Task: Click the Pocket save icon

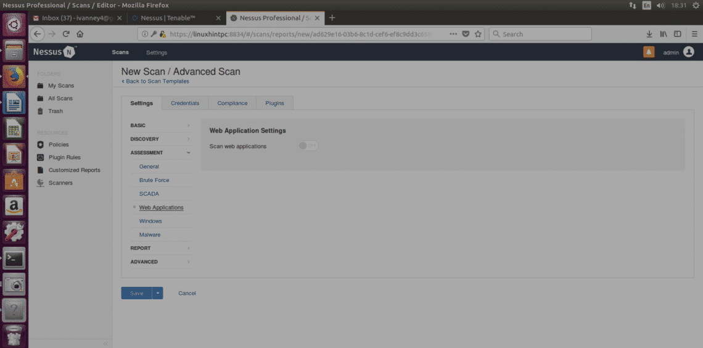Action: (x=466, y=34)
